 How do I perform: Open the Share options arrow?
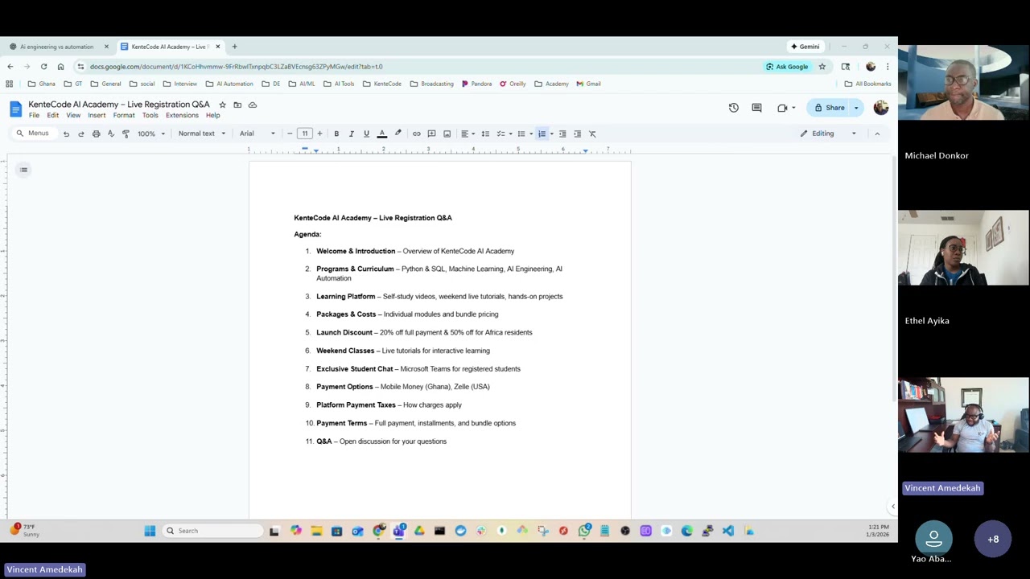point(856,108)
